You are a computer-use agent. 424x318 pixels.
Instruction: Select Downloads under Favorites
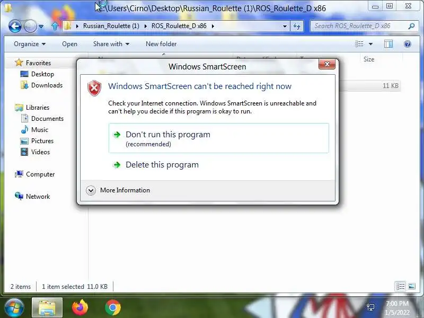tap(47, 85)
